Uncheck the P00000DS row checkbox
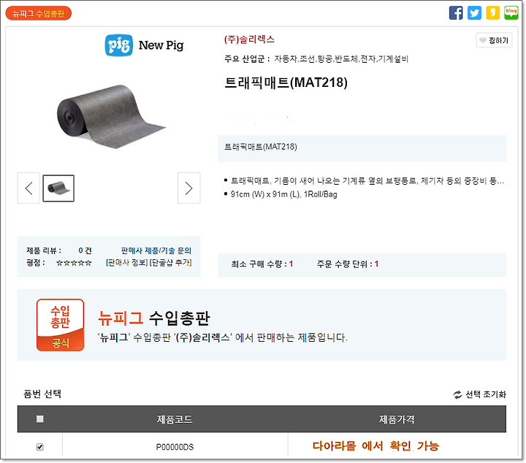Image resolution: width=526 pixels, height=463 pixels. tap(40, 447)
